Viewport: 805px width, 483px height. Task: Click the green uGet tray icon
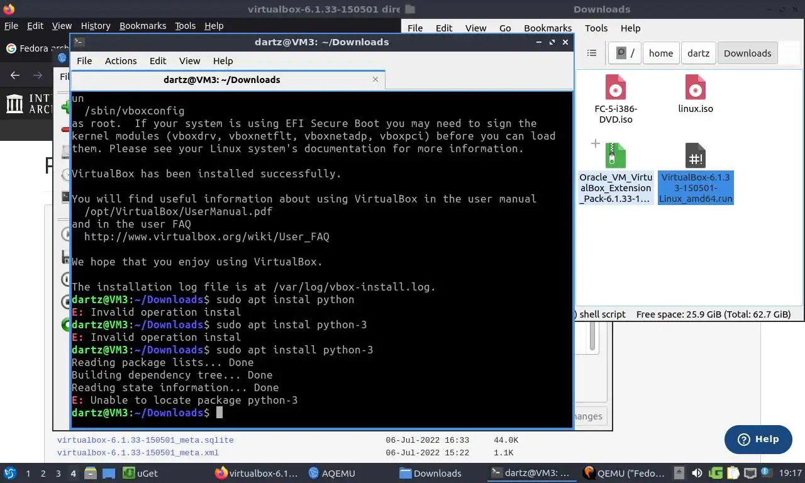point(715,473)
